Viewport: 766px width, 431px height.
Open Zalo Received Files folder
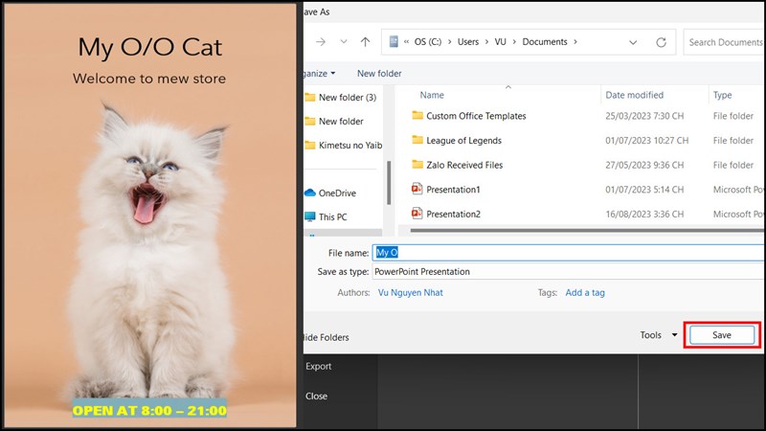(464, 165)
